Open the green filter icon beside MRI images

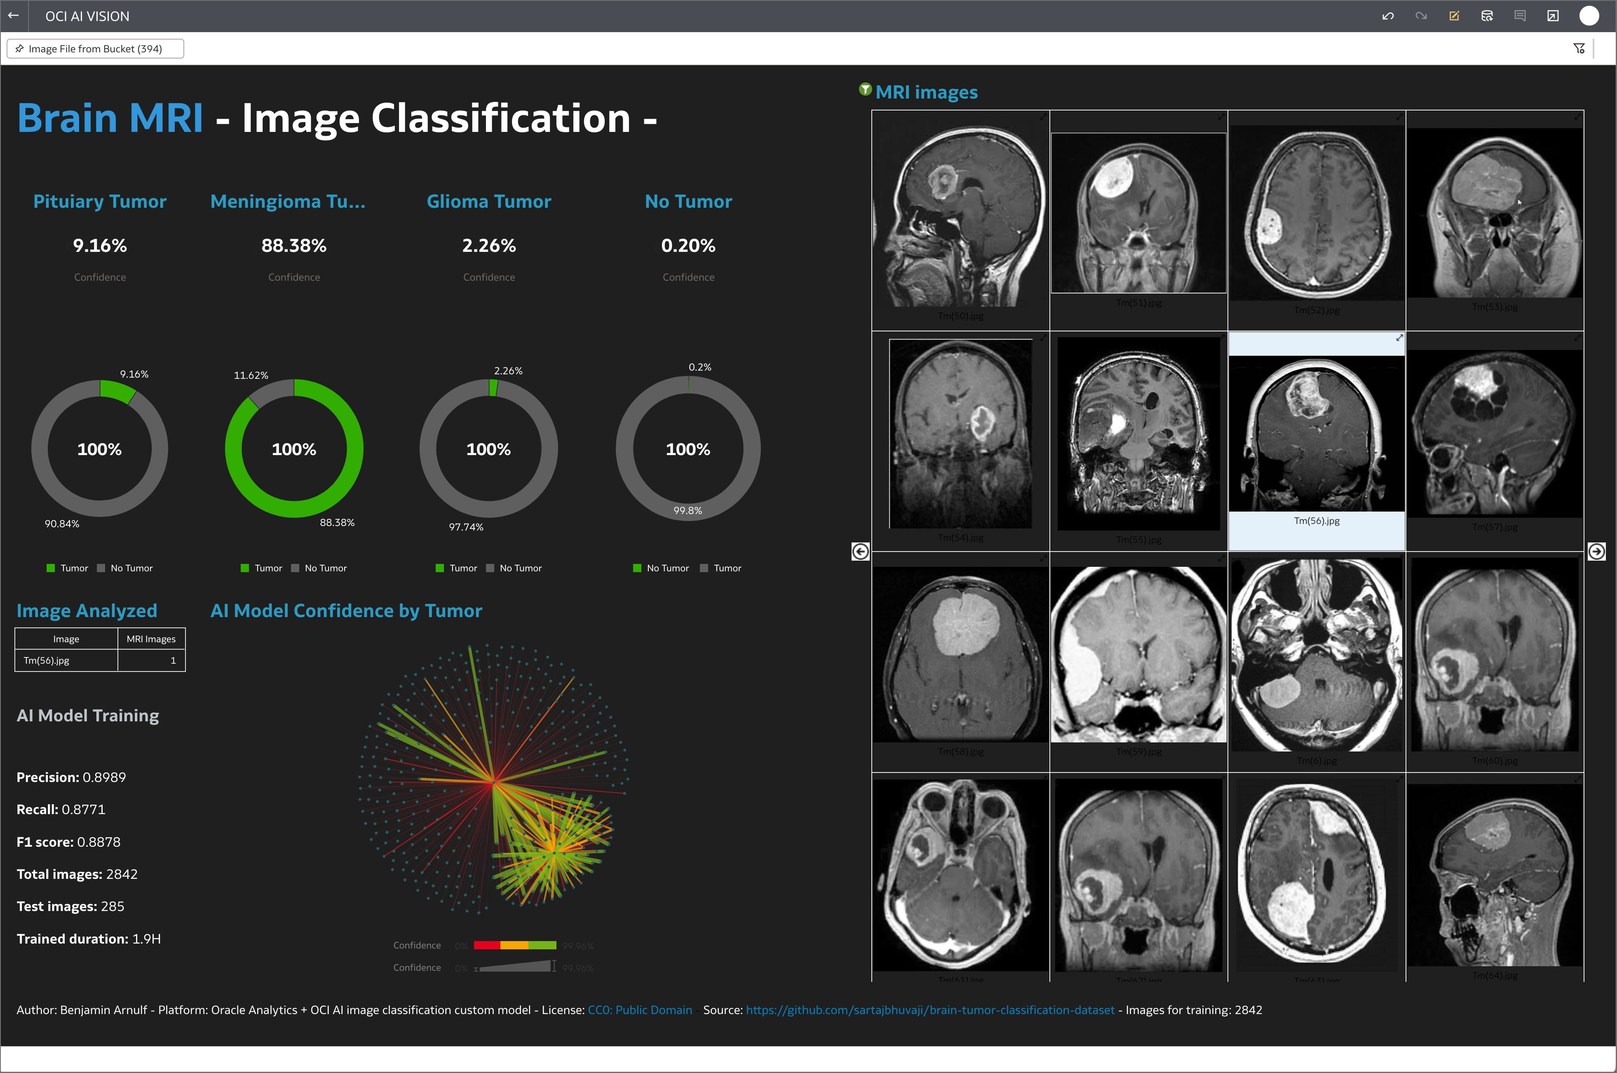866,89
